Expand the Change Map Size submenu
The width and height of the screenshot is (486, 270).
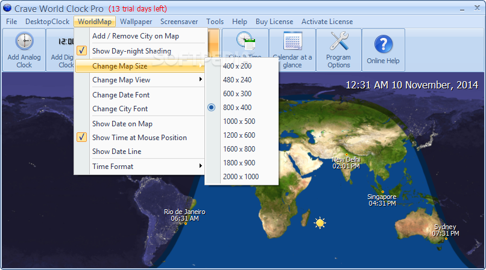click(x=140, y=66)
